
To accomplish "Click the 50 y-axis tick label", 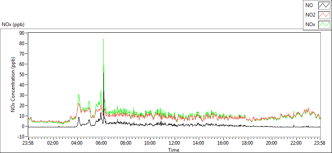I will pos(22,75).
